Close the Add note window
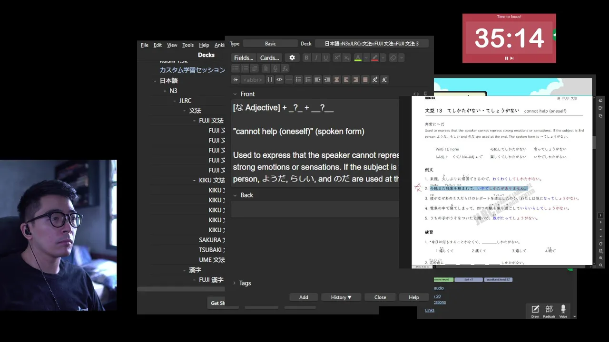This screenshot has width=609, height=342. coord(380,297)
